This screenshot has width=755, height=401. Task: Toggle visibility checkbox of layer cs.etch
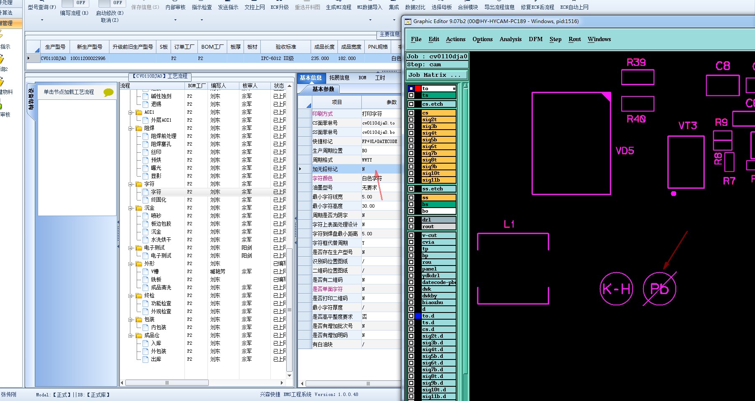point(411,104)
